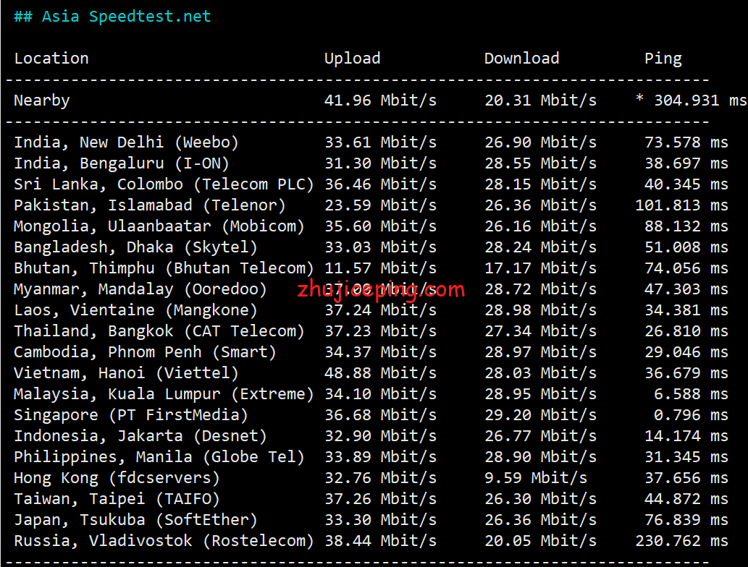
Task: Select 'Sri Lanka, Colombo (Telecom PLC)' line
Action: coord(164,184)
